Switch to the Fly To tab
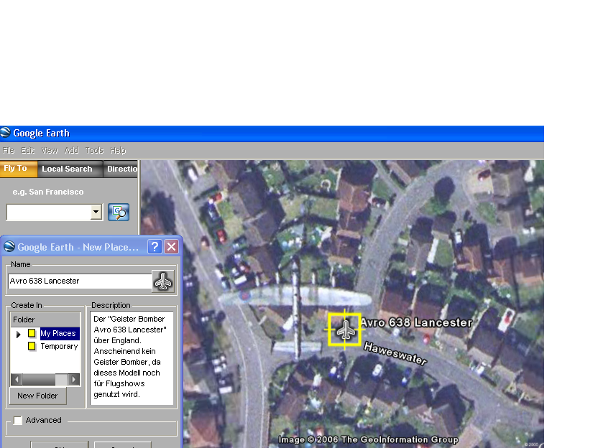Viewport: 598px width, 448px height. [19, 169]
